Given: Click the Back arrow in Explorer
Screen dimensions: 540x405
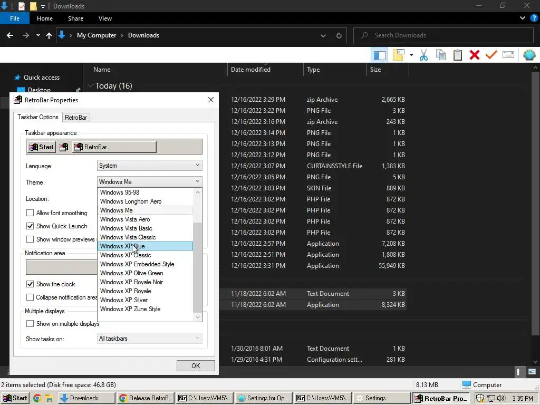Looking at the screenshot, I should tap(10, 35).
